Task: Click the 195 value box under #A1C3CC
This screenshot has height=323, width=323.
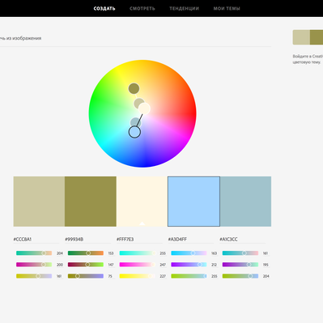Action: tap(266, 265)
